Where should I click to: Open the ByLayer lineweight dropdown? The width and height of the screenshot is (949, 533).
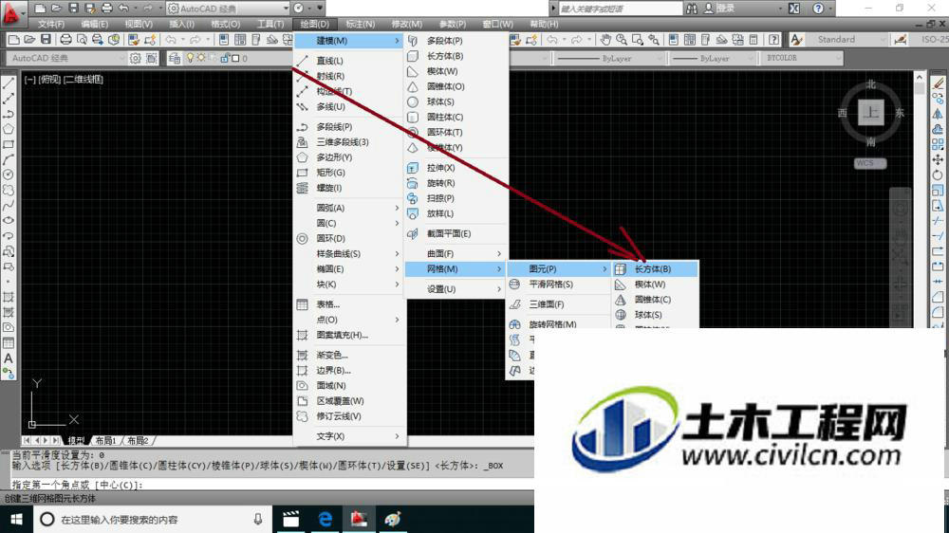point(713,58)
